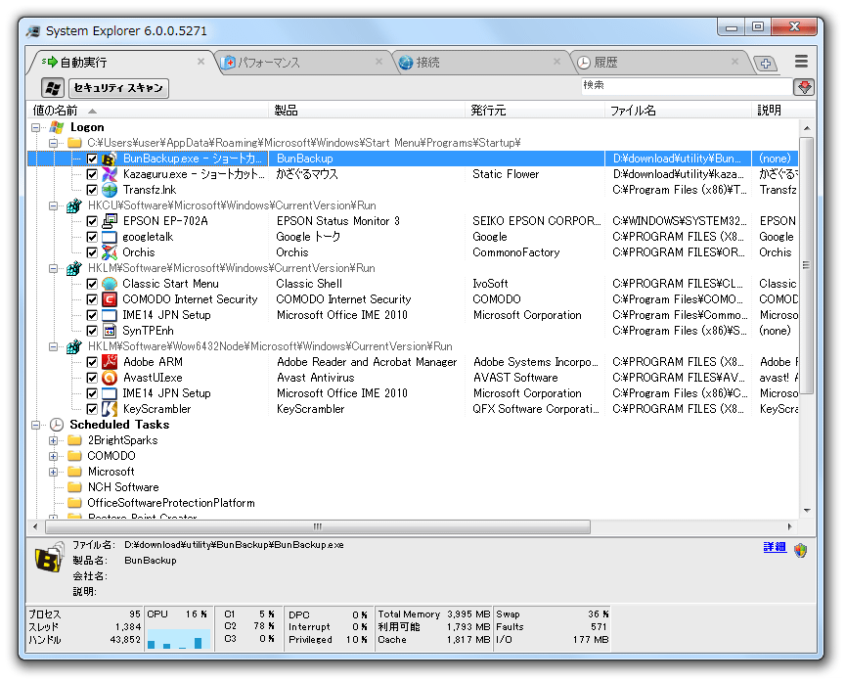Click the COMODO Internet Security red icon

coord(110,299)
